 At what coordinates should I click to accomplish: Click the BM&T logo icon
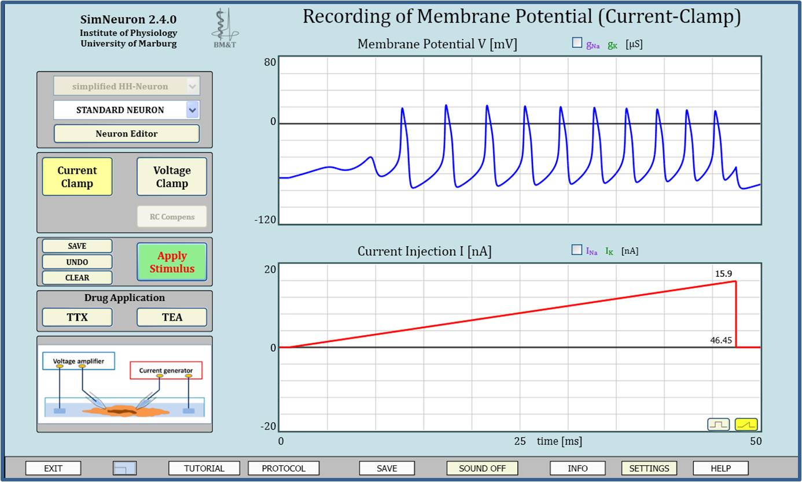[225, 28]
